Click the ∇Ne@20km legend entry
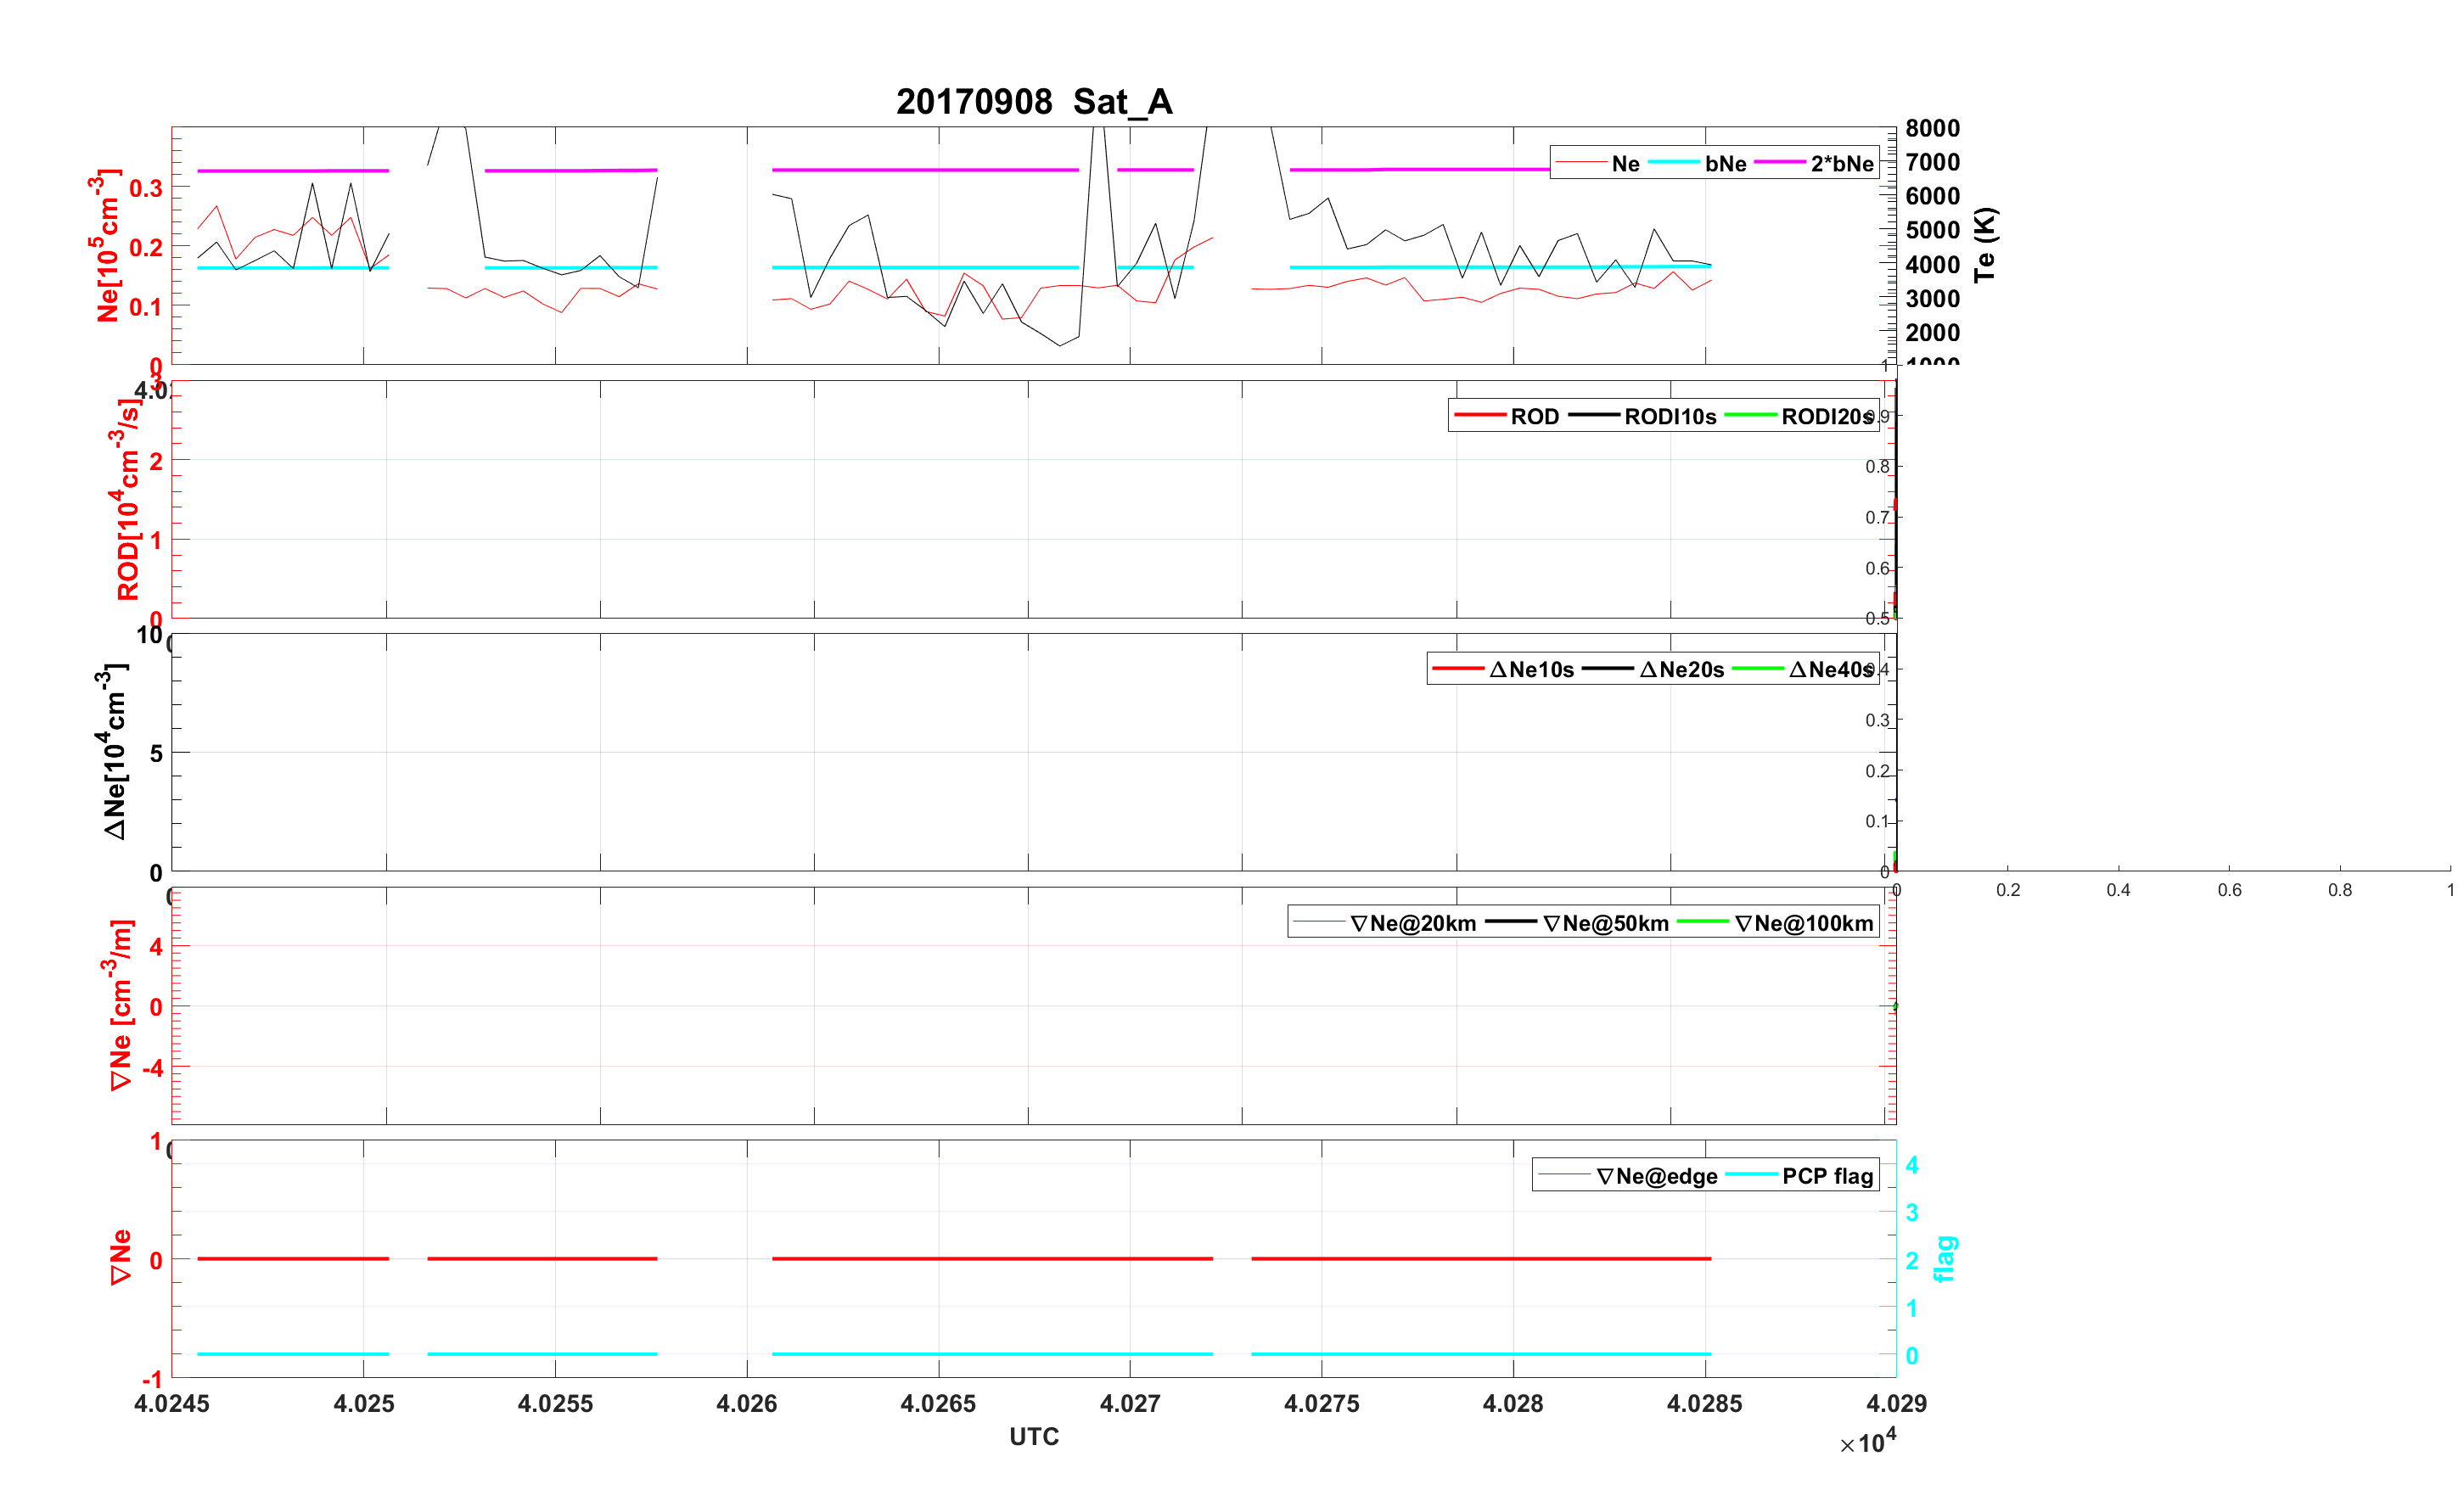2464x1490 pixels. click(1412, 924)
